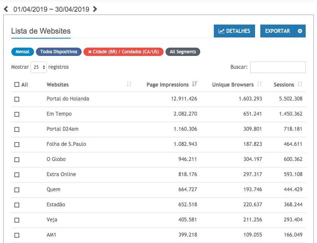
Task: Sort by Sessions column sort icon
Action: pos(300,84)
